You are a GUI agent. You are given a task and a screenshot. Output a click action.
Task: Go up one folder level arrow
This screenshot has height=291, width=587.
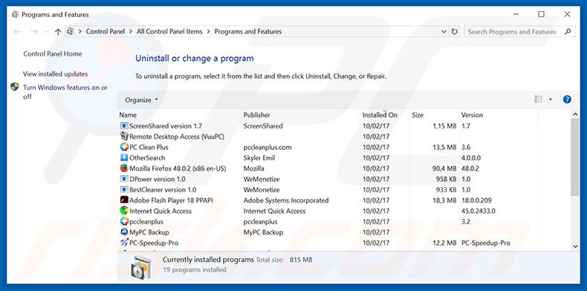tap(58, 32)
